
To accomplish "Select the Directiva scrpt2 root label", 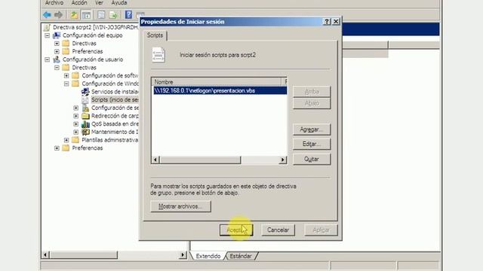I will [x=95, y=27].
